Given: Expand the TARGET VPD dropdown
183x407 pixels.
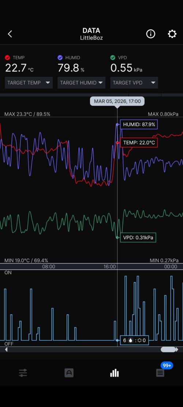Looking at the screenshot, I should pyautogui.click(x=134, y=82).
